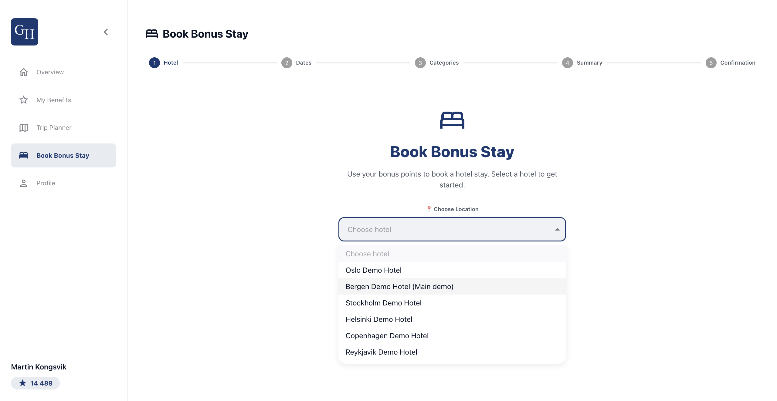Viewport: 777px width, 401px height.
Task: Click the Choose hotel select field
Action: [x=452, y=229]
